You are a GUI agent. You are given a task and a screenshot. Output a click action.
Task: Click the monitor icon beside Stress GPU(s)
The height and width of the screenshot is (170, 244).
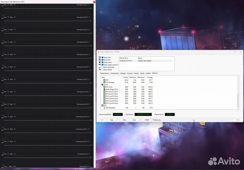[x=100, y=69]
